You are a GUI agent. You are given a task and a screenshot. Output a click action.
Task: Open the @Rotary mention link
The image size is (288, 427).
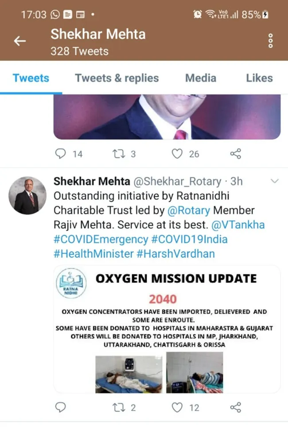pos(189,211)
